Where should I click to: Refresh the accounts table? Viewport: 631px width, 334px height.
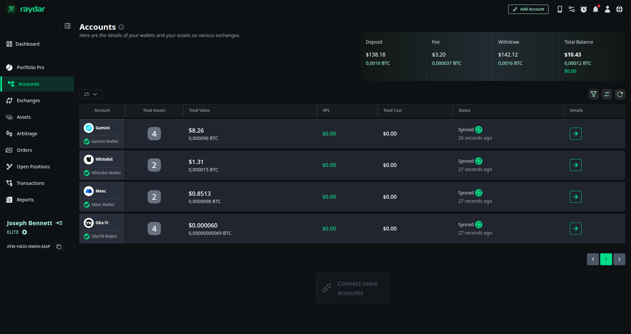(x=620, y=95)
